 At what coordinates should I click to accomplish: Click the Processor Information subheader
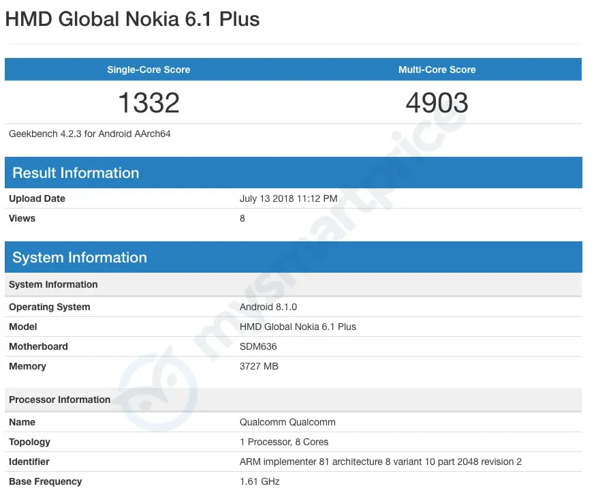point(59,400)
